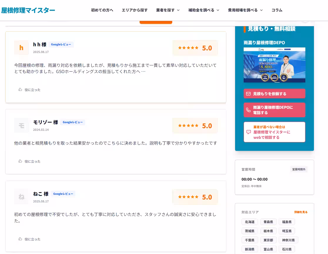Click the thumbs-up icon on モリゾー様's review
This screenshot has width=328, height=254.
click(20, 161)
